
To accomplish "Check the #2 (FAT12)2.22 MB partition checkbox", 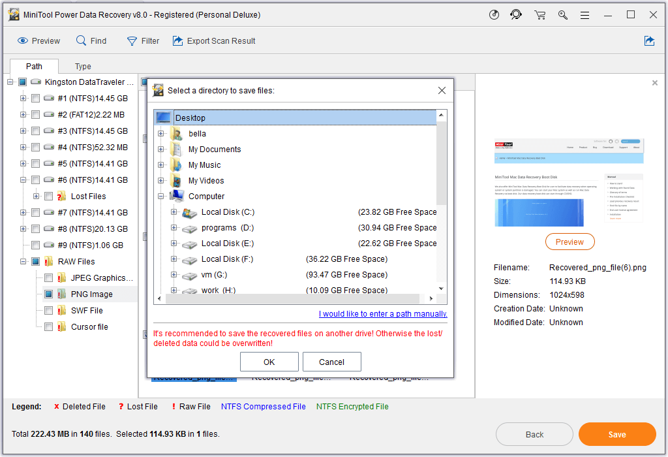I will pos(36,115).
